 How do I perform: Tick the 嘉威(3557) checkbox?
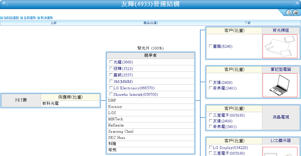[111, 75]
